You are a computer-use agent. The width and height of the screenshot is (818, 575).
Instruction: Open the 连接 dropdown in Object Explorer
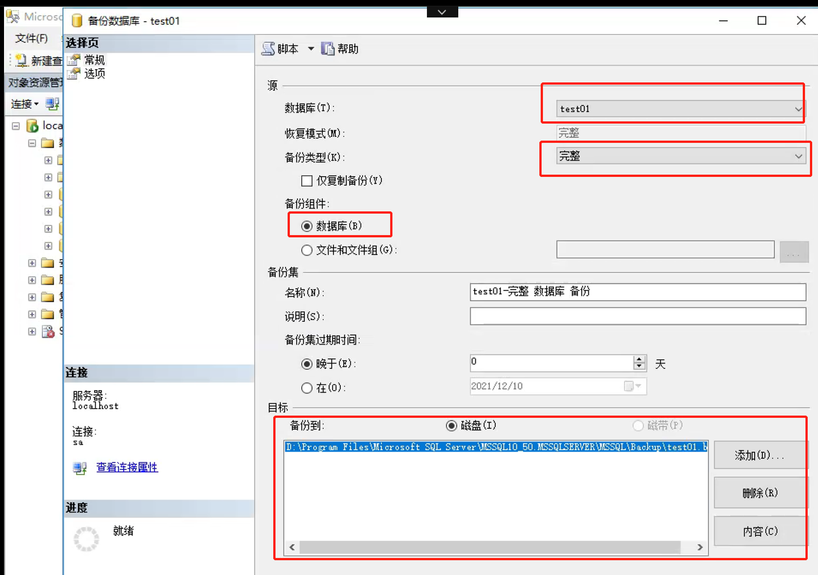25,104
